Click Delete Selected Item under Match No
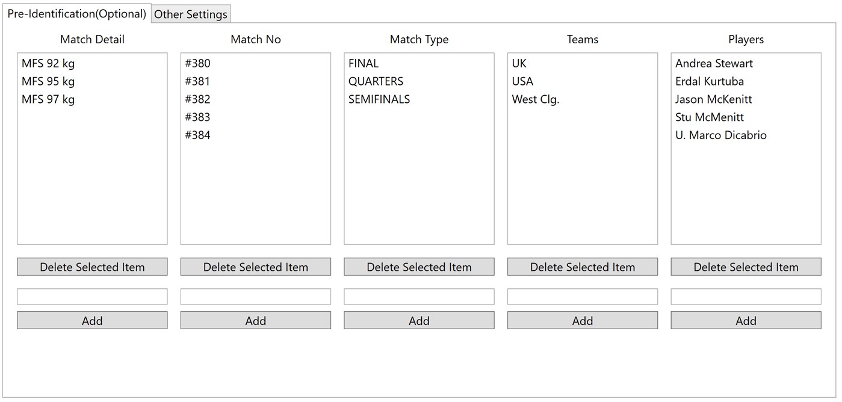Image resolution: width=842 pixels, height=402 pixels. coord(255,267)
